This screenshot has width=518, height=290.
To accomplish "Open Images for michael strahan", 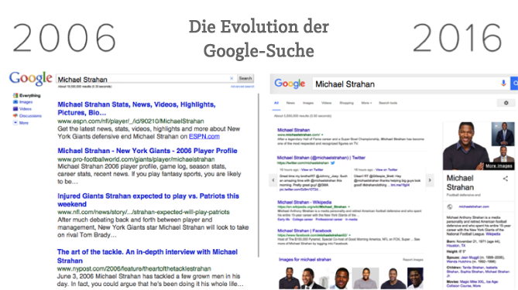I will point(304,260).
